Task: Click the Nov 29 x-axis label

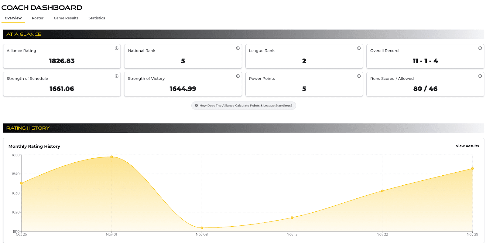Action: [472, 234]
